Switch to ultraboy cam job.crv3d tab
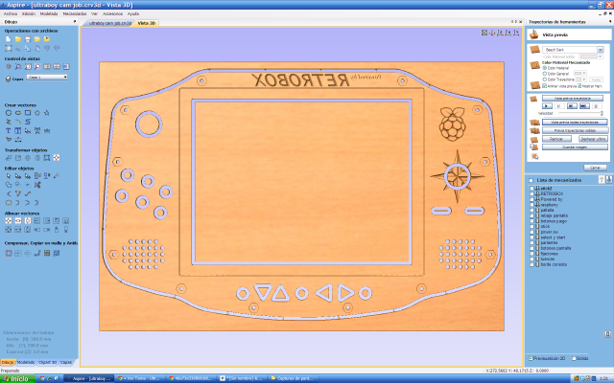614x383 pixels. [x=110, y=23]
